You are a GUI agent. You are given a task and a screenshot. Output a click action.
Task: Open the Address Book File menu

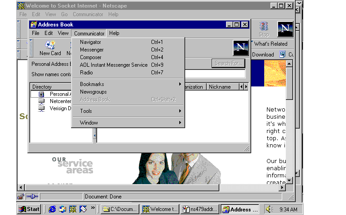pos(35,33)
